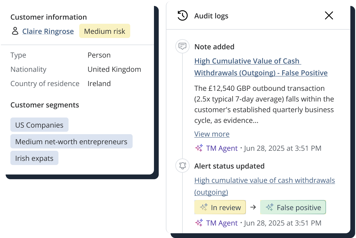Expand the note with View more

pos(212,134)
